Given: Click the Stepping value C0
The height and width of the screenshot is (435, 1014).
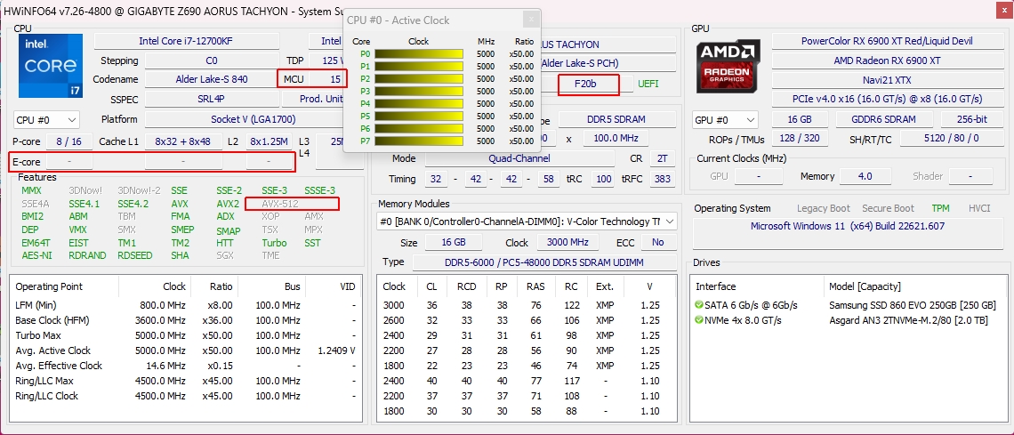Looking at the screenshot, I should [212, 60].
